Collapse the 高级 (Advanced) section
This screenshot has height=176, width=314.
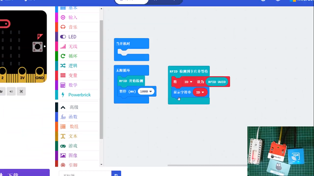click(77, 107)
